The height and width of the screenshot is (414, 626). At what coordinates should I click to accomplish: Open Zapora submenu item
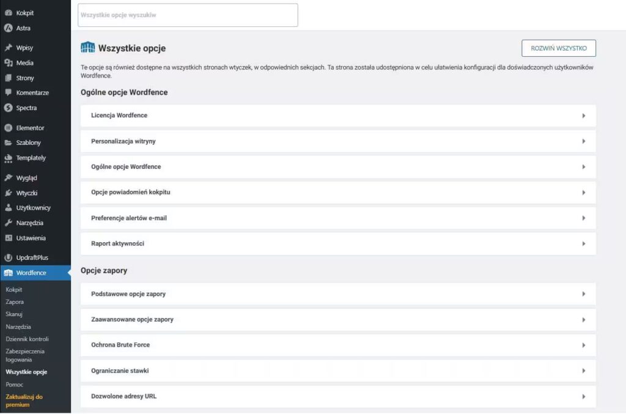click(x=15, y=302)
